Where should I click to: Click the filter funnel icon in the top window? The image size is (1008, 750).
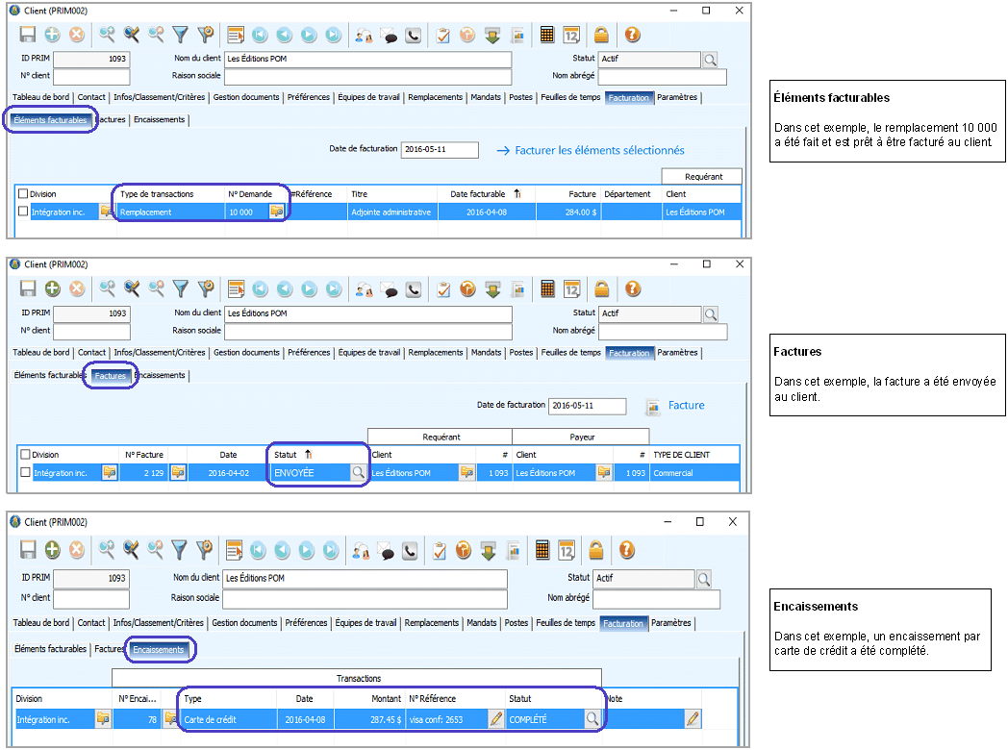point(180,36)
